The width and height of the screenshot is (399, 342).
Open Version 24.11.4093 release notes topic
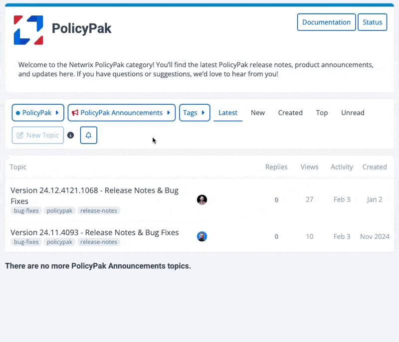click(x=94, y=232)
